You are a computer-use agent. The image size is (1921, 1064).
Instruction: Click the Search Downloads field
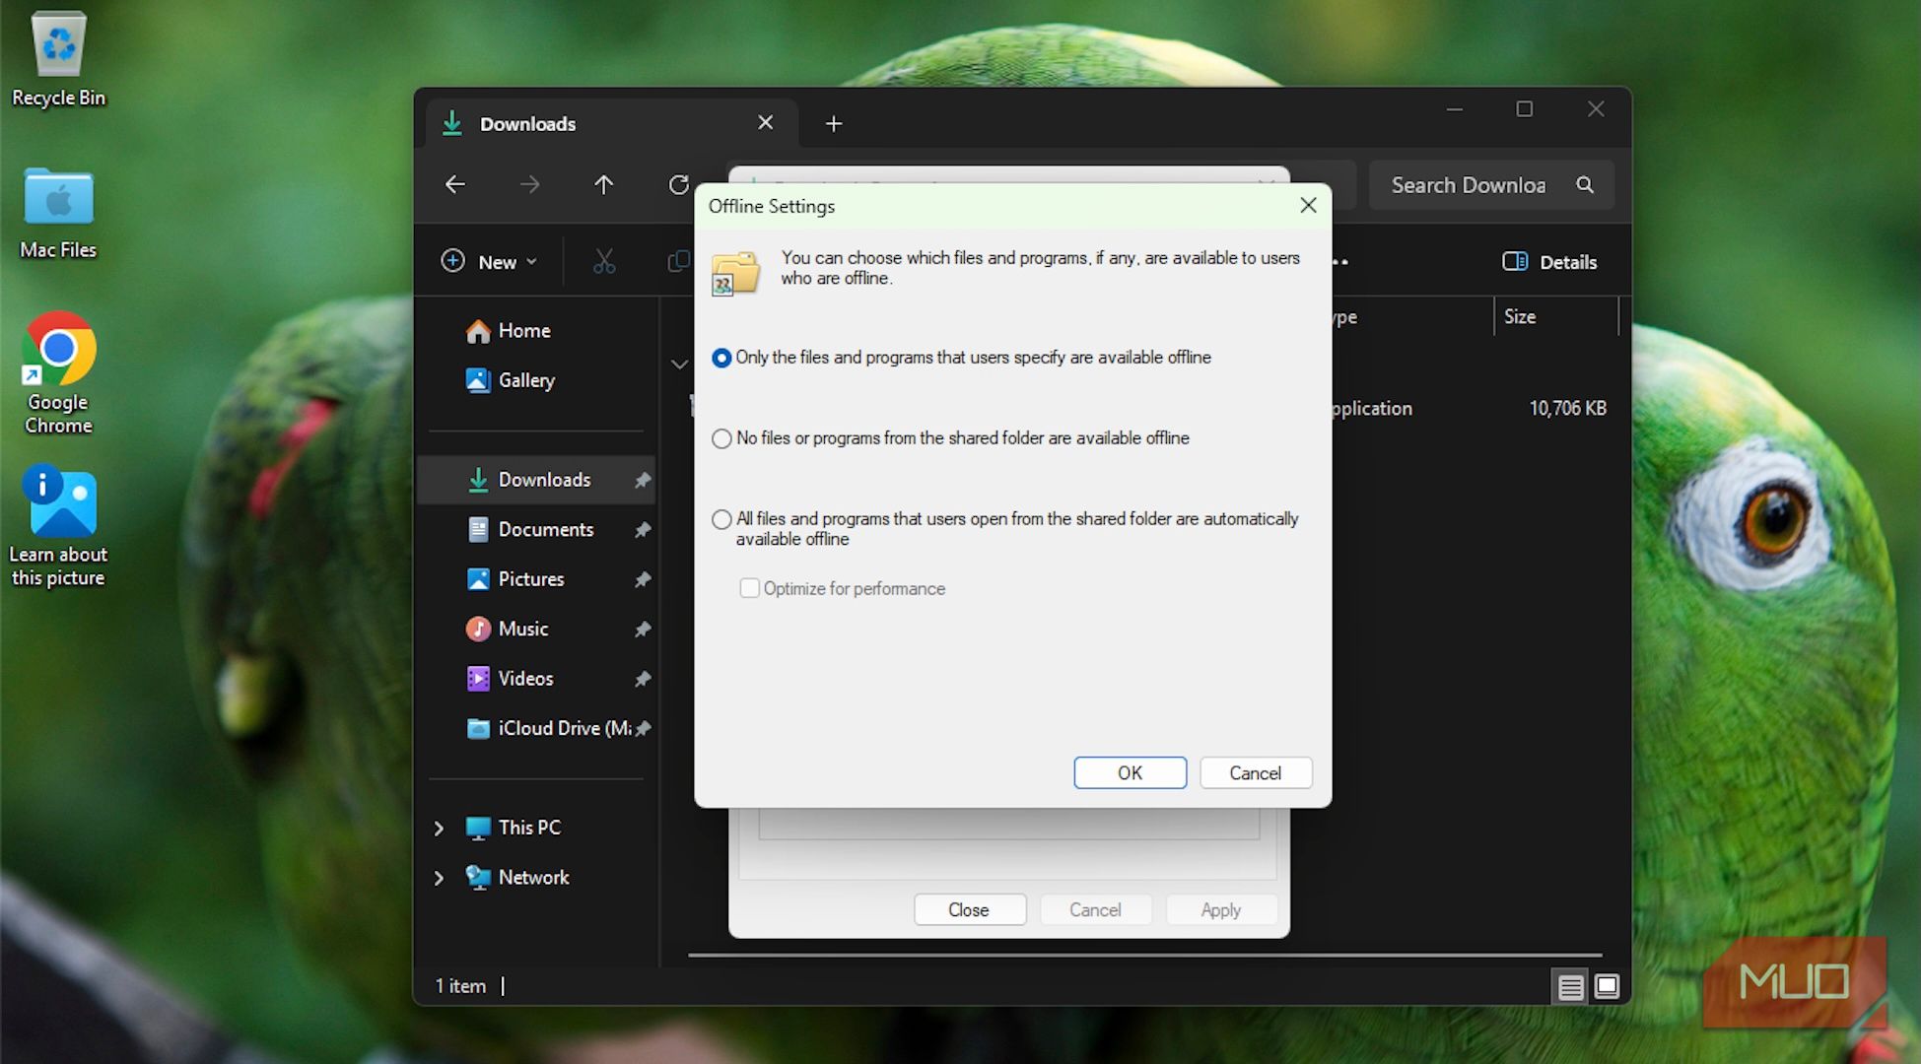point(1491,184)
